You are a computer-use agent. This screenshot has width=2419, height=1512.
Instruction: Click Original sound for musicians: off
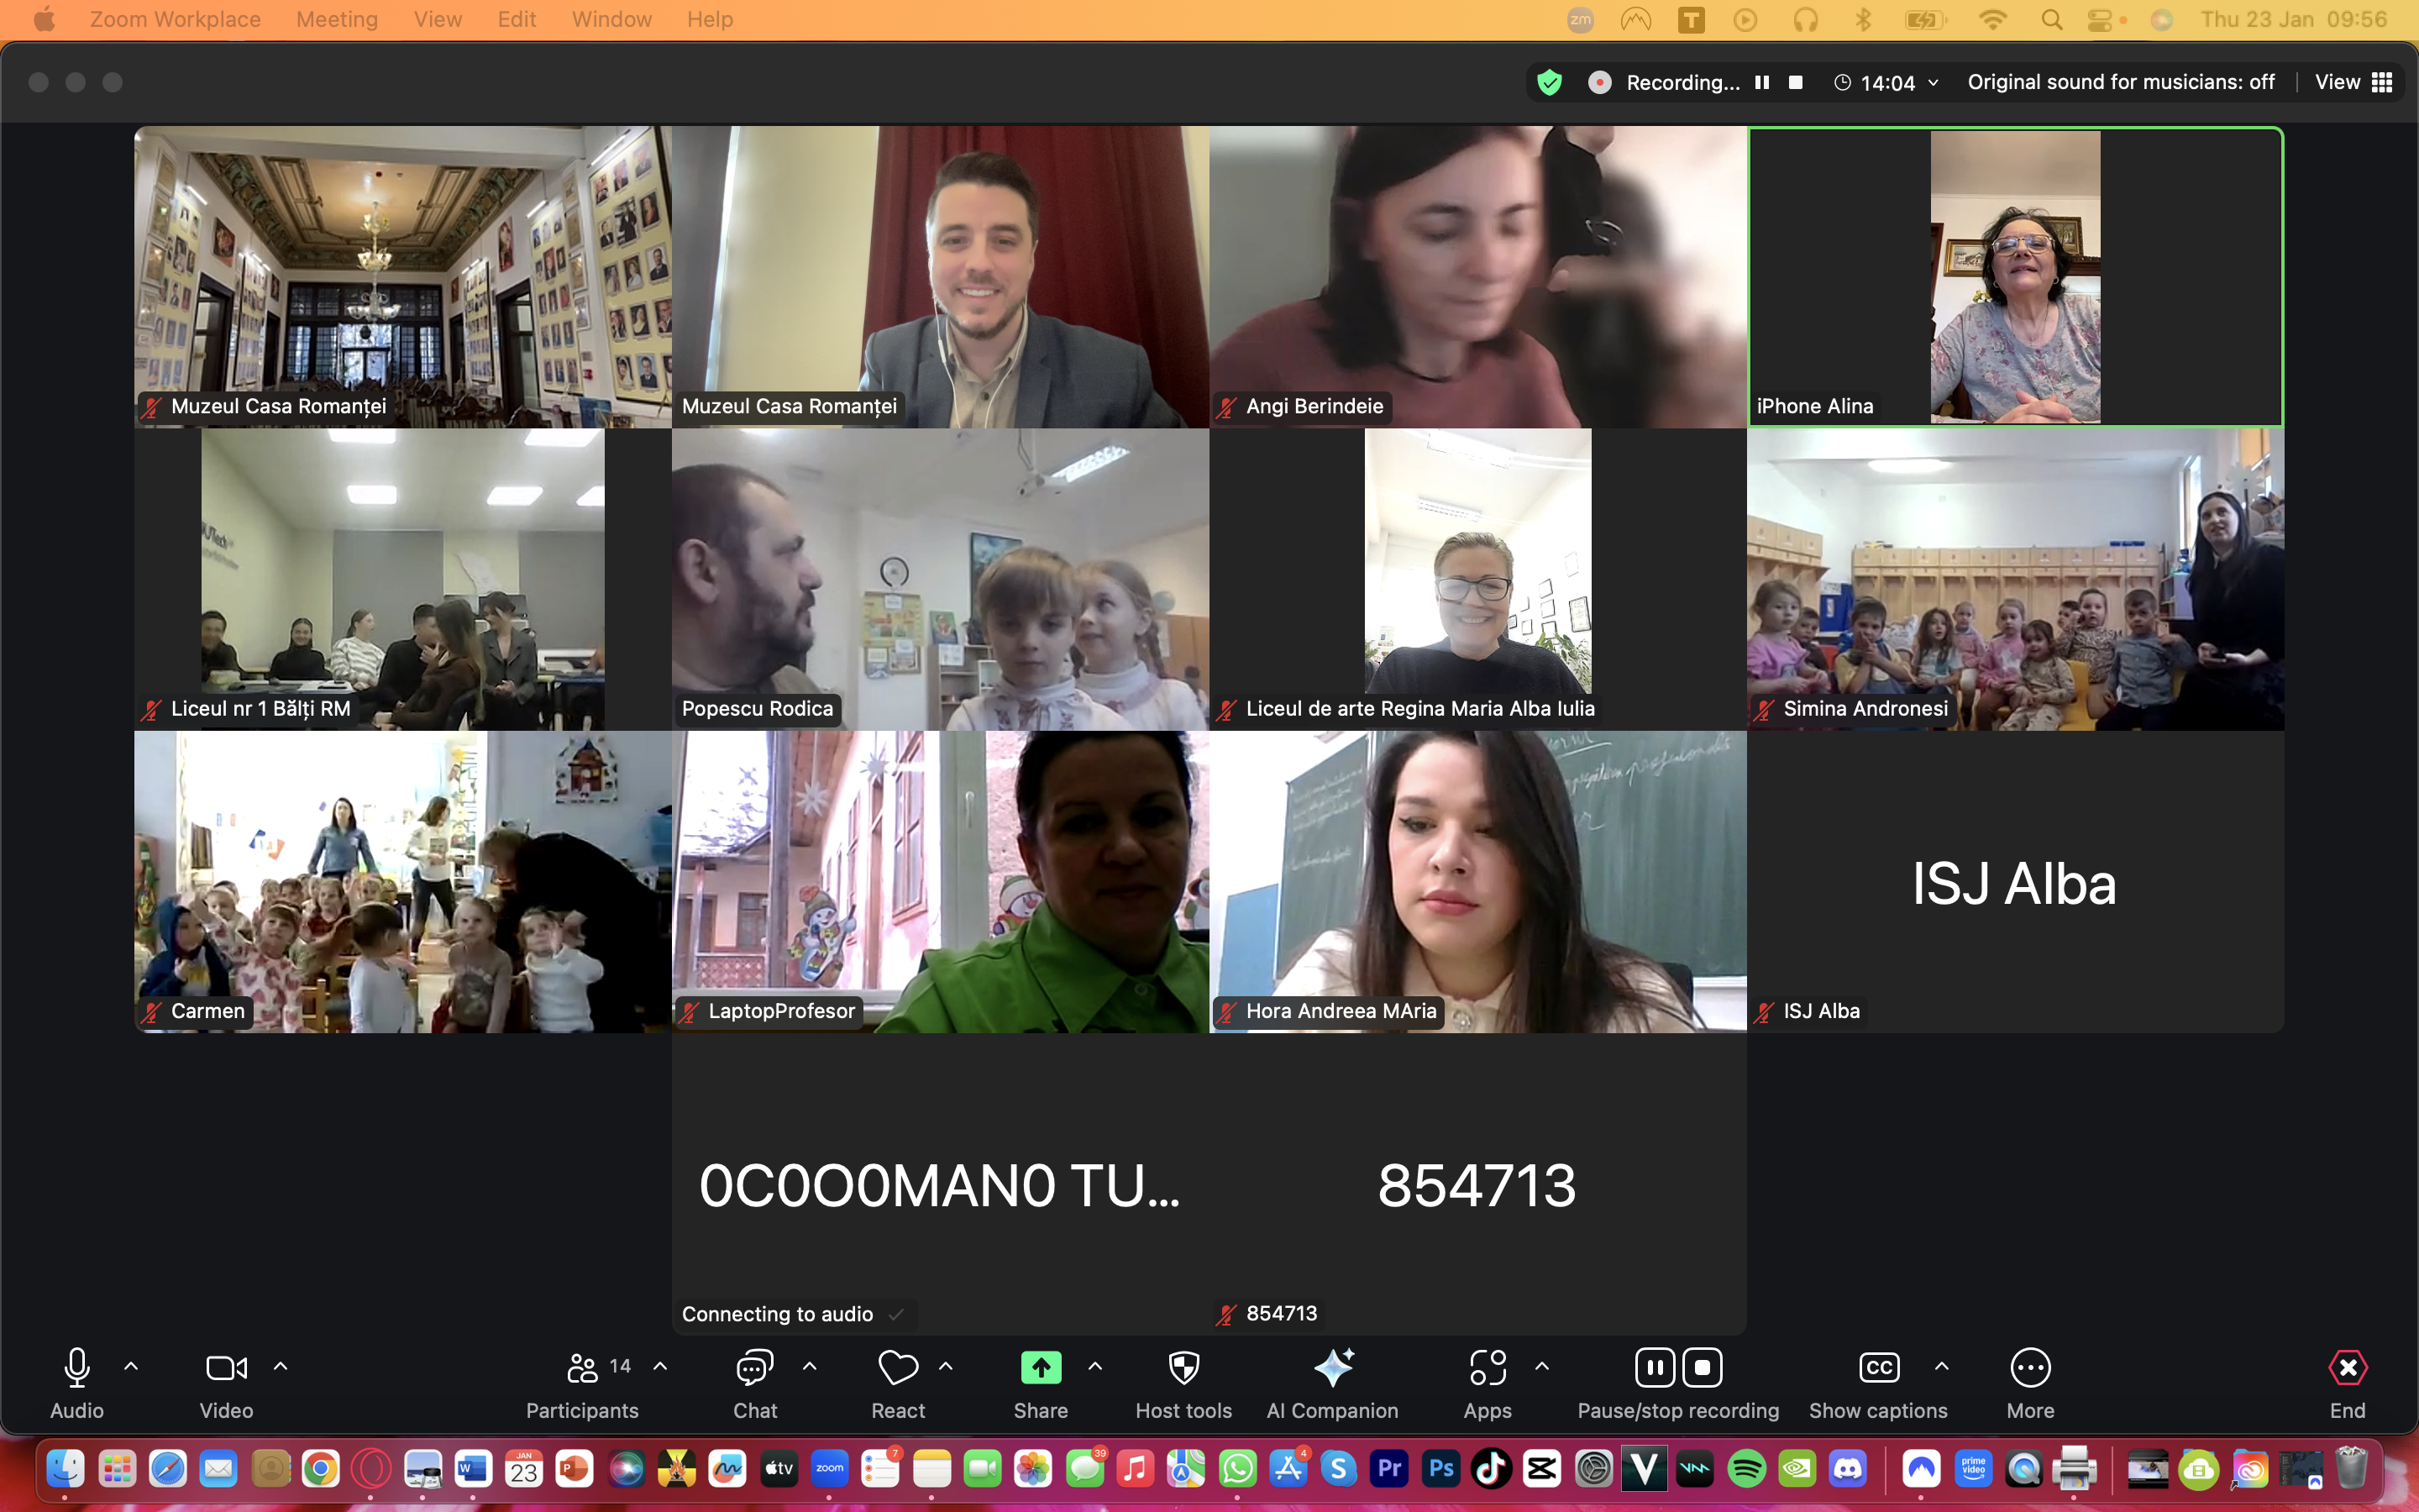[2121, 82]
